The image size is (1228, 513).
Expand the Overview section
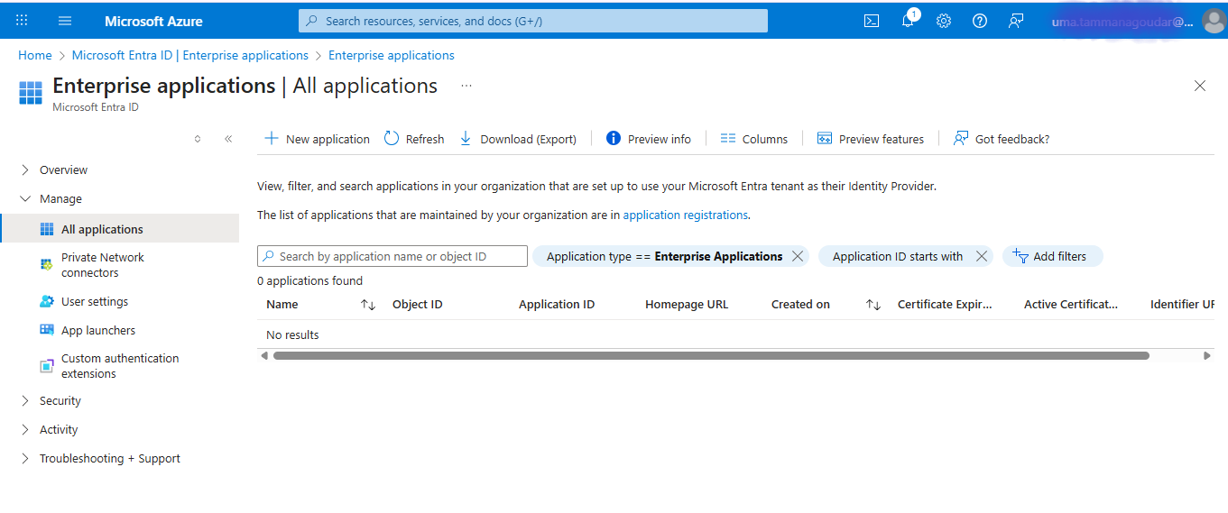(x=25, y=169)
